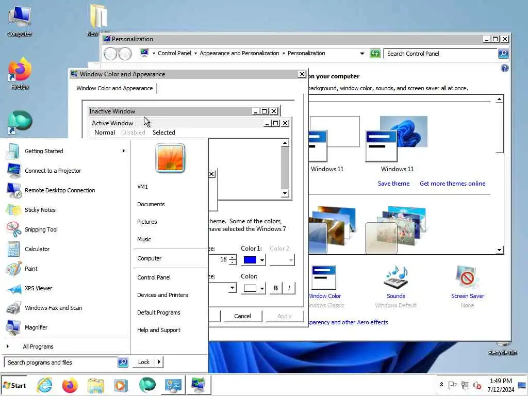Click Search programs and files box
Screen dimensions: 528x396
pos(61,362)
